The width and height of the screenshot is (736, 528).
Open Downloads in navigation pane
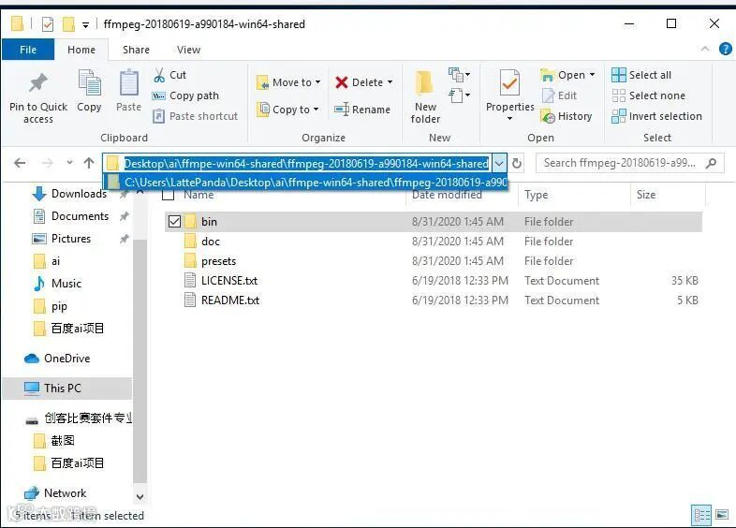pyautogui.click(x=69, y=194)
